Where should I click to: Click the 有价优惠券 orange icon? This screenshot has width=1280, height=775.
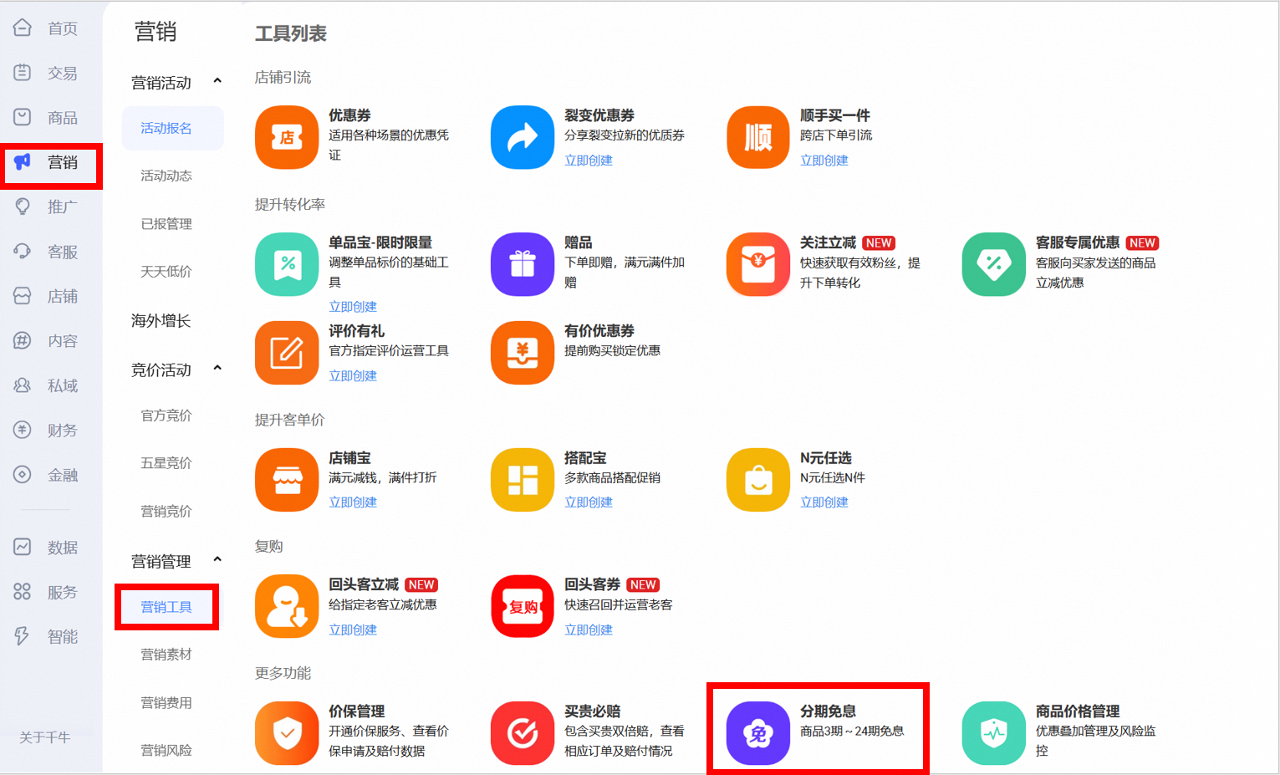click(x=523, y=353)
